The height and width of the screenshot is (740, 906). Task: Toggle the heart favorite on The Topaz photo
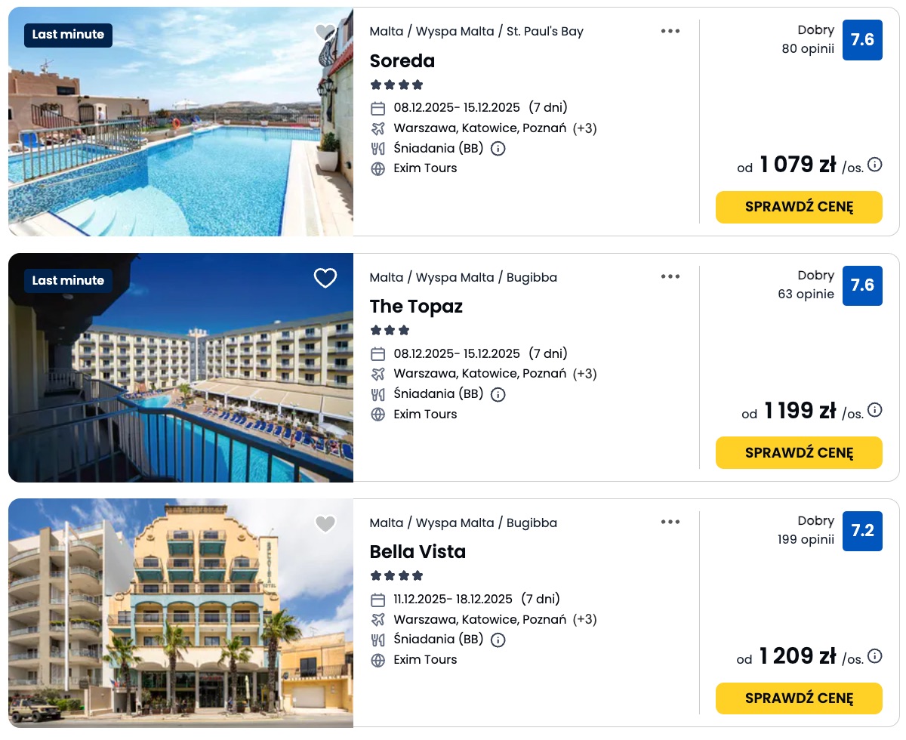325,278
